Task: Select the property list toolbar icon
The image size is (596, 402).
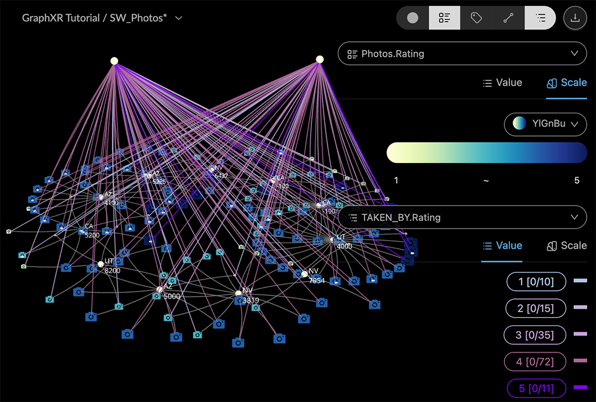Action: pos(444,18)
